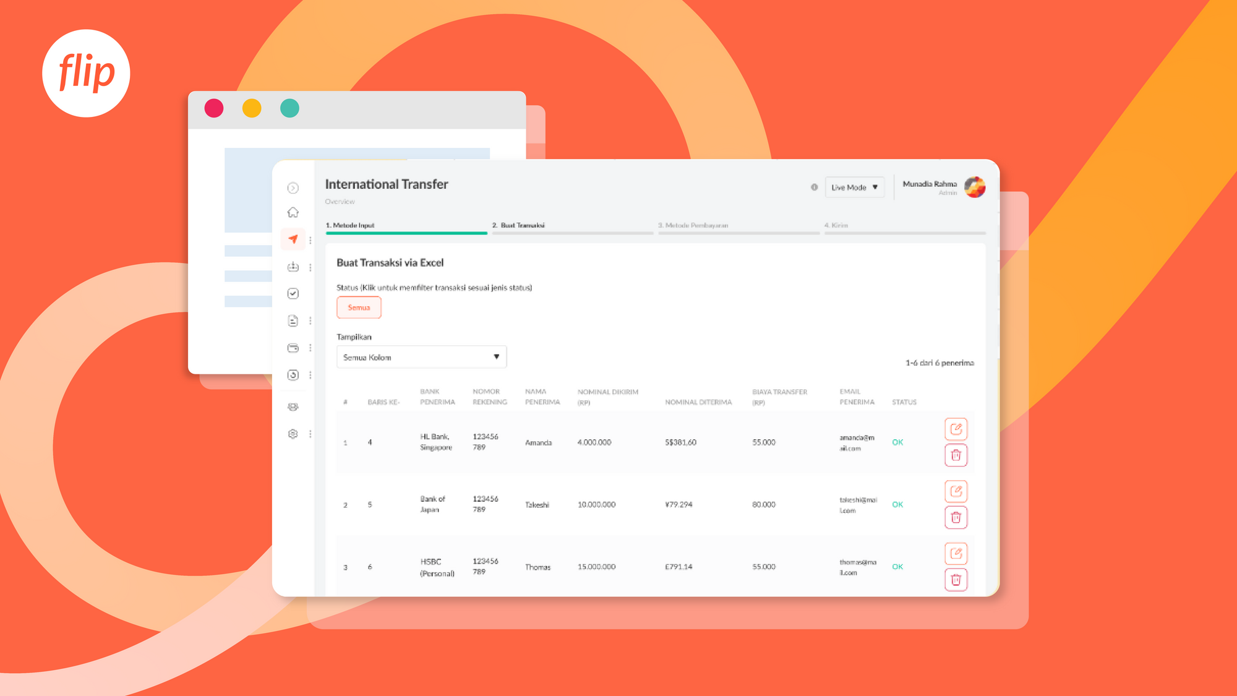
Task: Open the team users sidebar icon
Action: click(293, 407)
